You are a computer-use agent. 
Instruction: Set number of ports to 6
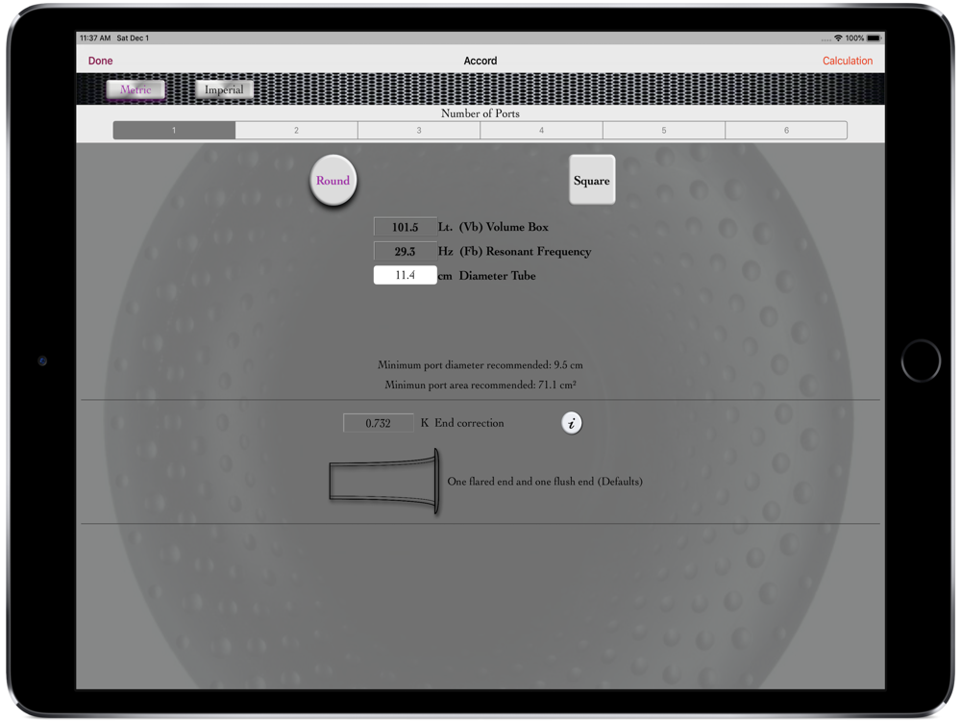[786, 131]
